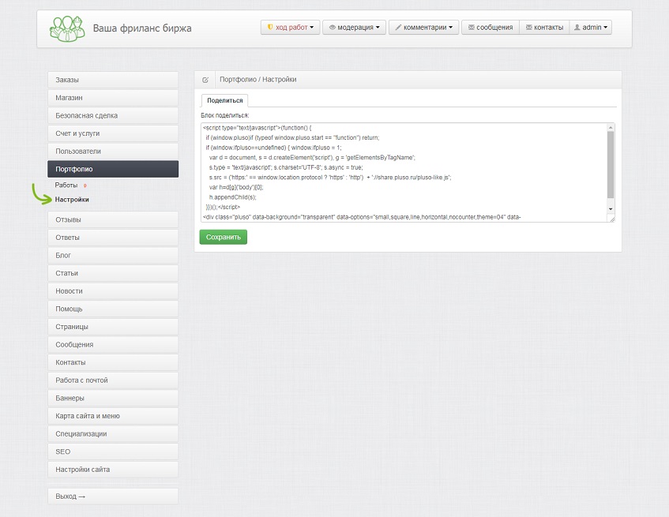This screenshot has width=669, height=517.
Task: Open the Работы submenu link
Action: [x=66, y=185]
